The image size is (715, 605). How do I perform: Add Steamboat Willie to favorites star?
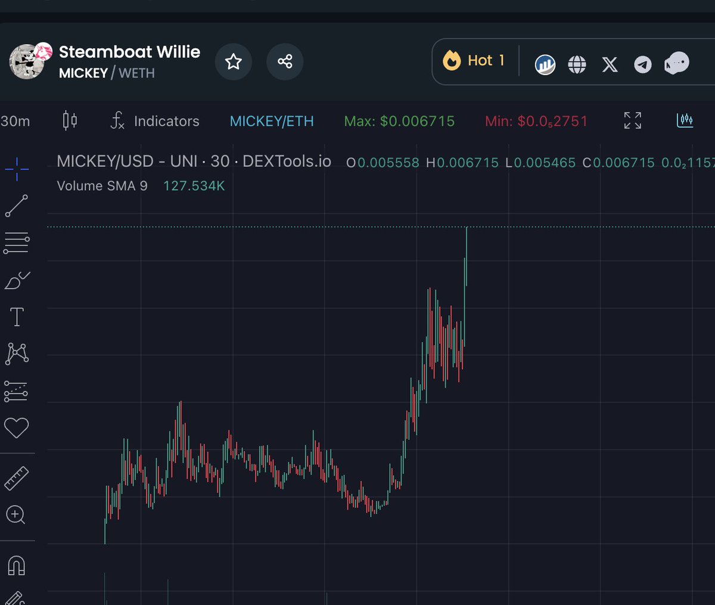pos(233,61)
